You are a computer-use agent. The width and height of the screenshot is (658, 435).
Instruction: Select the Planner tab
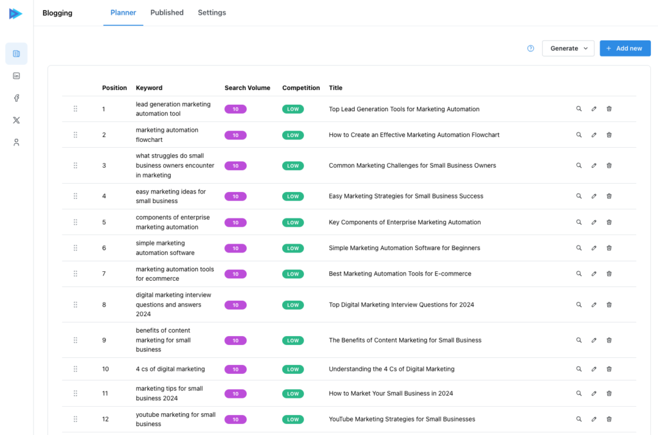point(123,13)
